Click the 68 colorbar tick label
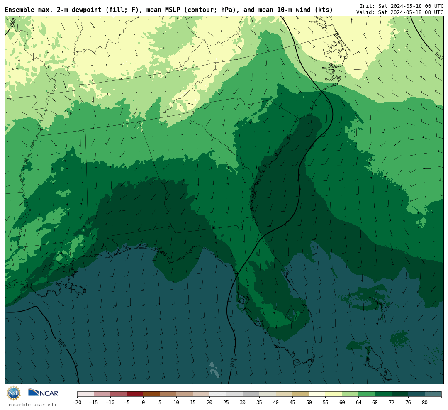 [x=375, y=402]
